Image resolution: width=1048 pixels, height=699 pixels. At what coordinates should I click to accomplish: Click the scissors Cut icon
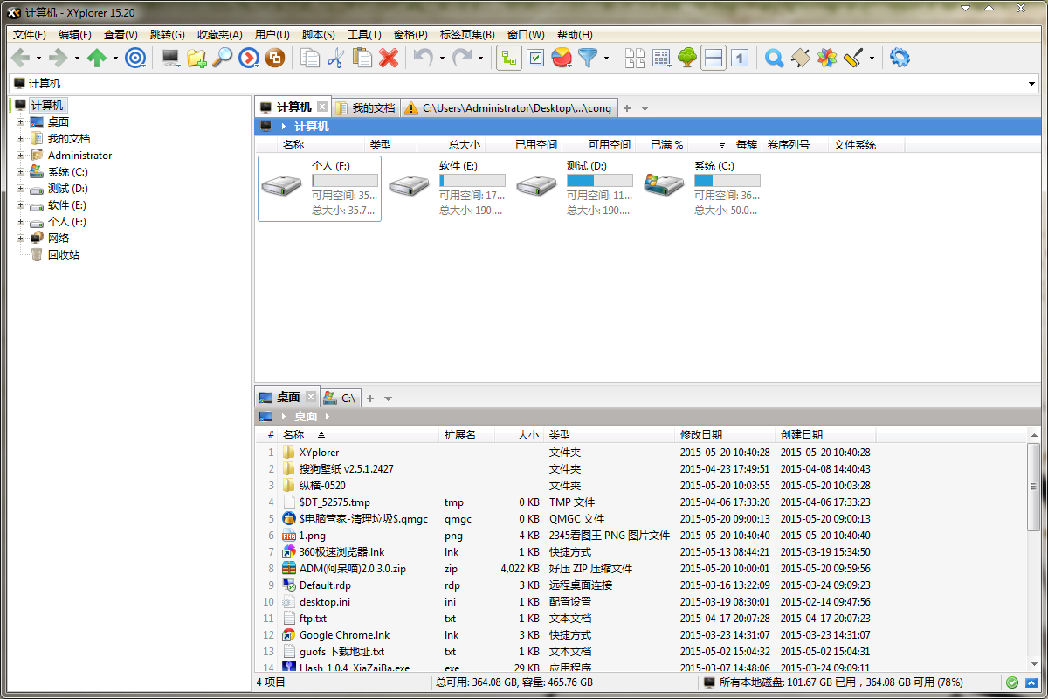pos(335,59)
